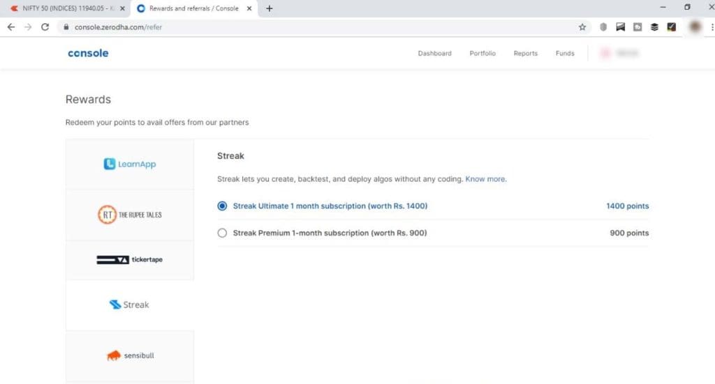Select the sensibull partner

tap(129, 355)
